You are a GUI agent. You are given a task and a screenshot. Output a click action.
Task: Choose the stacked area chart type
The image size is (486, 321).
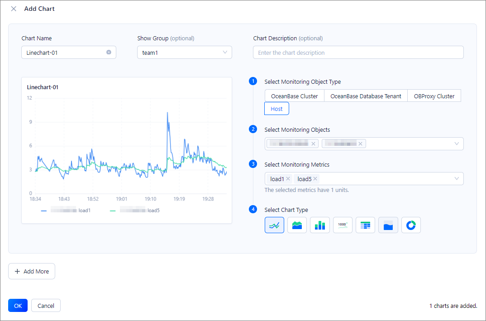click(x=297, y=225)
